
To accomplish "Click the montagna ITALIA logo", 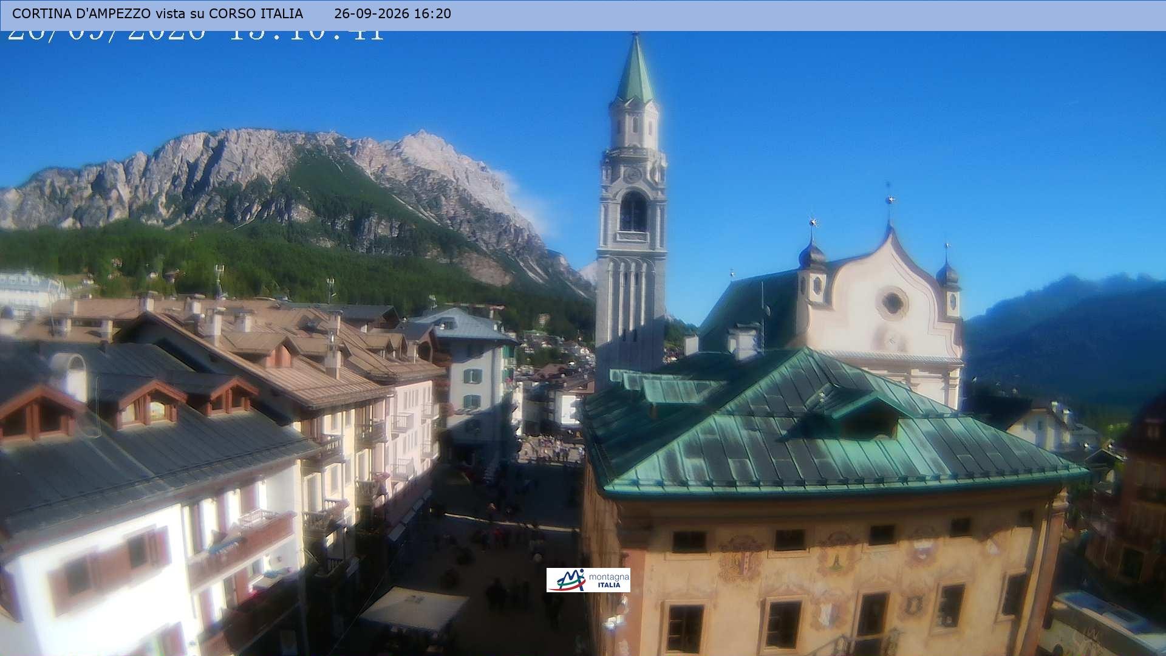I will click(x=588, y=580).
